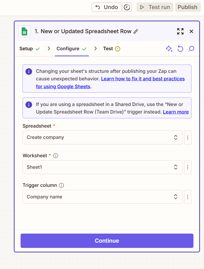Open three-dot menu next to Spreadsheet field
The width and height of the screenshot is (204, 269).
pos(188,137)
